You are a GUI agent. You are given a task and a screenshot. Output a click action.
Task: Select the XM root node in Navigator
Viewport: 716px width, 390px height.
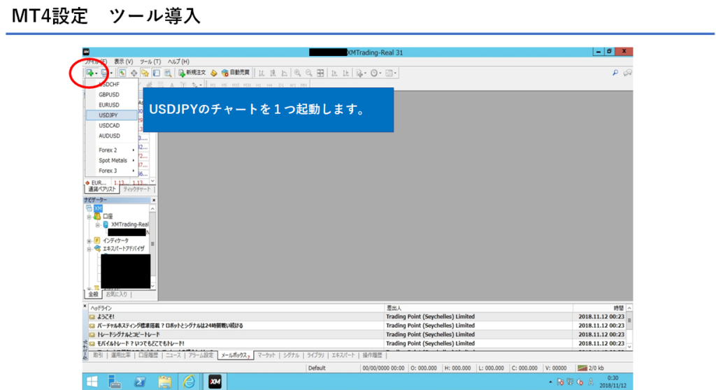click(98, 208)
